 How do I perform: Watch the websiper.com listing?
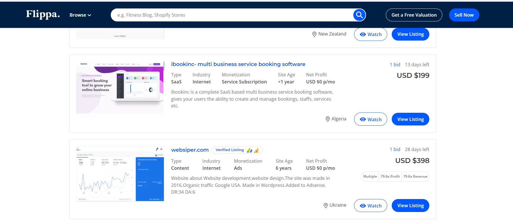pyautogui.click(x=371, y=206)
